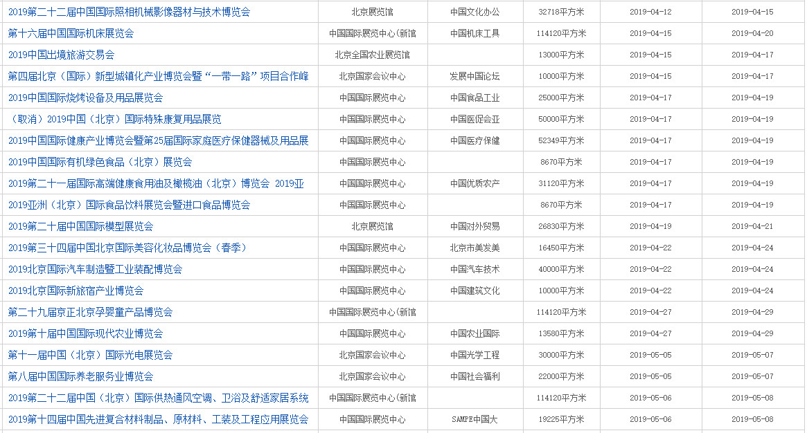Image resolution: width=807 pixels, height=433 pixels.
Task: Click 北京国家会议中心 in 新型城镇化 row
Action: 372,77
